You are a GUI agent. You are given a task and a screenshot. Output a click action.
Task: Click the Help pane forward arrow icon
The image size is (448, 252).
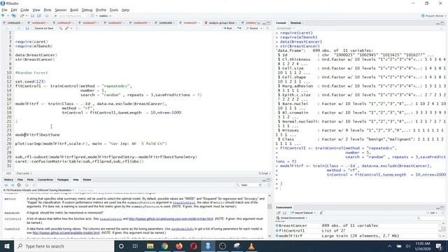tap(13, 185)
